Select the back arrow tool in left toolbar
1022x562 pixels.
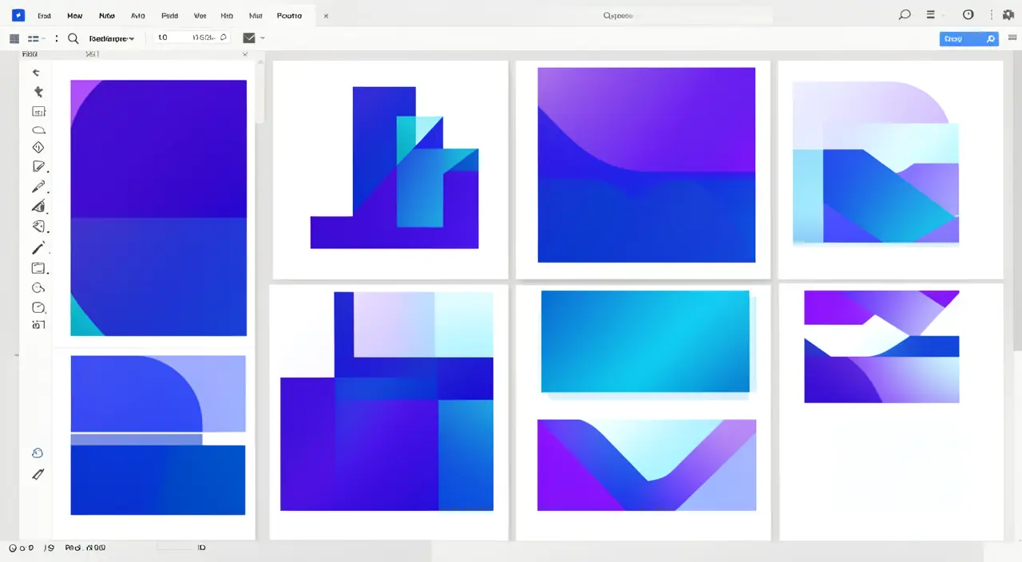(37, 73)
